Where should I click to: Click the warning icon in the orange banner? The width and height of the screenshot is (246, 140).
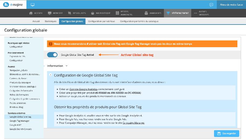point(50,44)
